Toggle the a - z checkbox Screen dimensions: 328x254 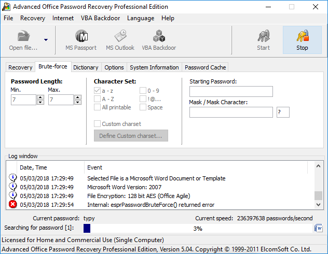coord(97,90)
